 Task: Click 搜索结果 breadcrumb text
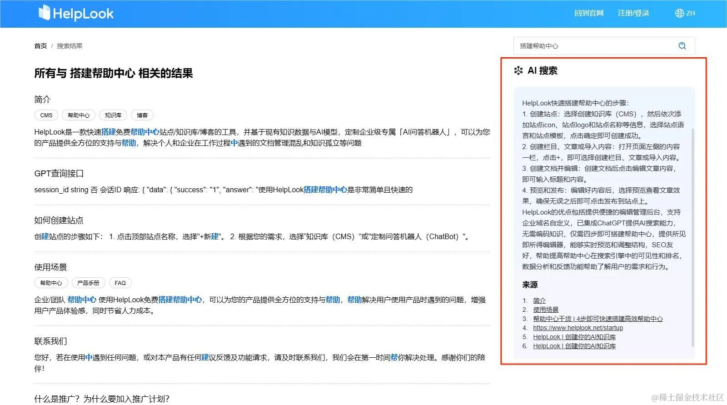(x=70, y=46)
